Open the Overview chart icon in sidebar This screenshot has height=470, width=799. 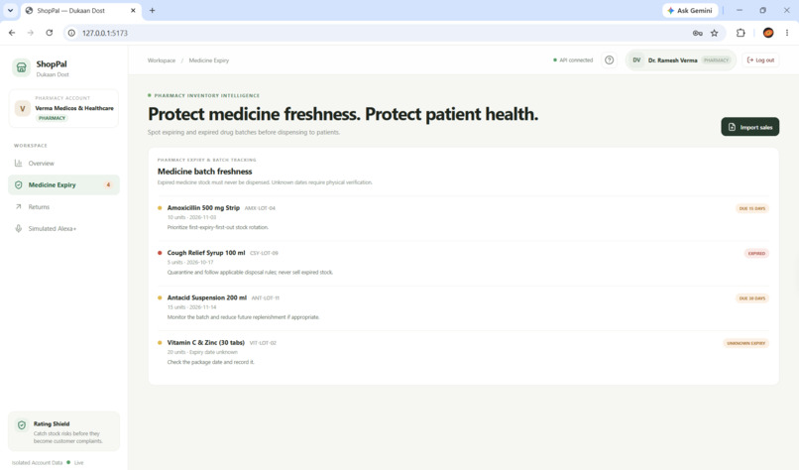[x=19, y=164]
